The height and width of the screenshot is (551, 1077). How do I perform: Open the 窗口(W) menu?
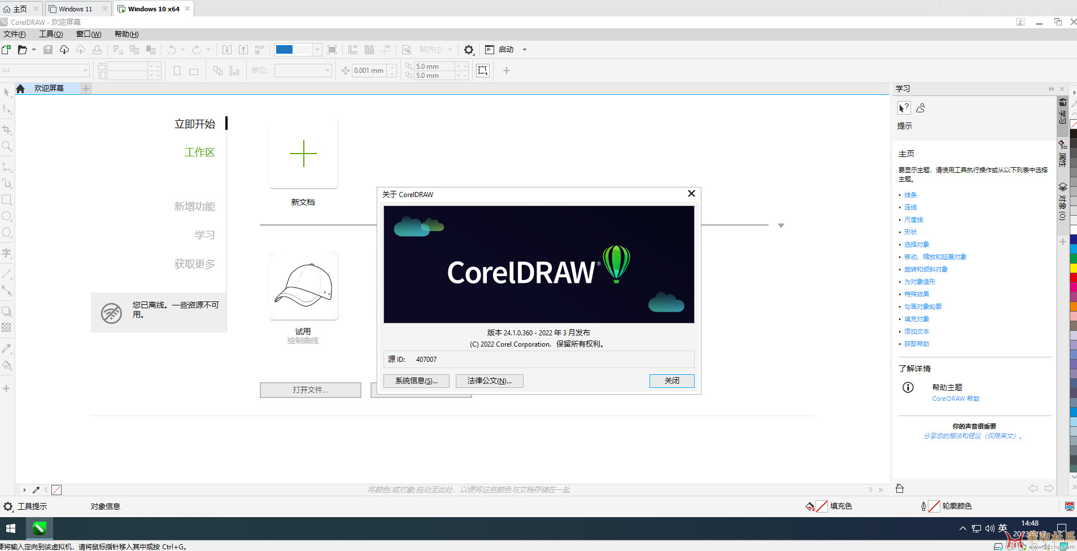coord(89,34)
